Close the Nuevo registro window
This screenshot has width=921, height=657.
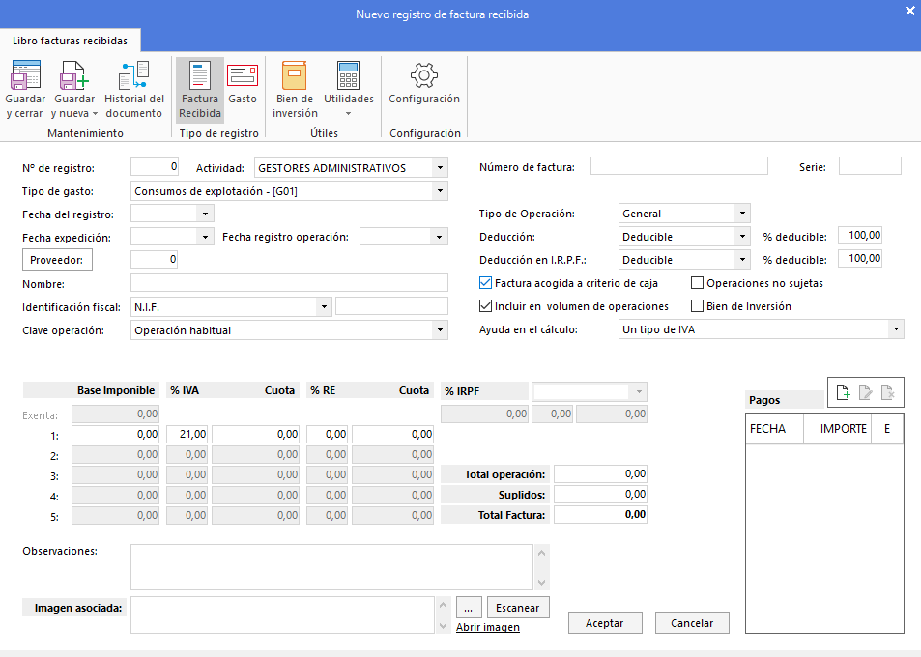pos(909,12)
